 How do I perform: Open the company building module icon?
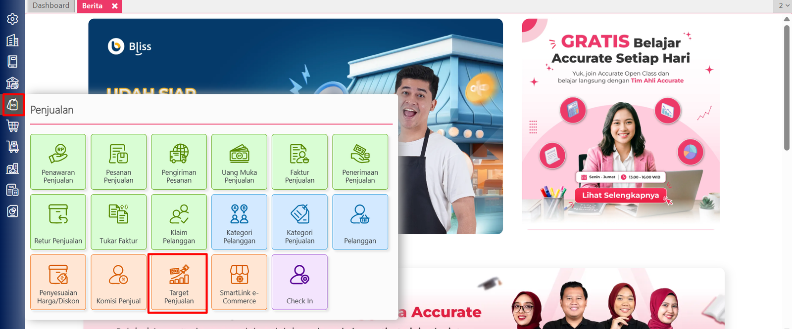point(12,41)
